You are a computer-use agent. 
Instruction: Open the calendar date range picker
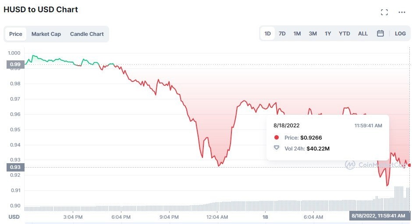coord(380,33)
